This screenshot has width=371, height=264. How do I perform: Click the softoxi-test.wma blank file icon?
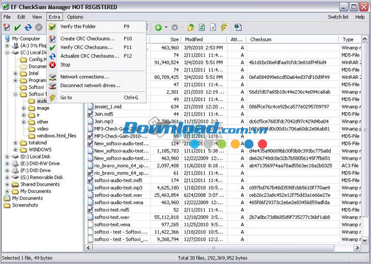click(90, 225)
